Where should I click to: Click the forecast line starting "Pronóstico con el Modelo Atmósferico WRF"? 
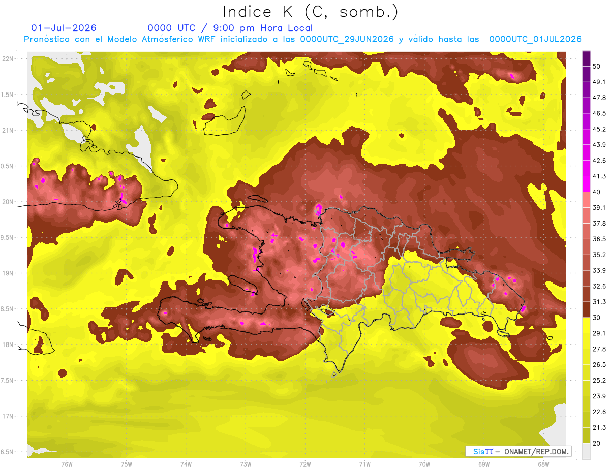click(302, 39)
